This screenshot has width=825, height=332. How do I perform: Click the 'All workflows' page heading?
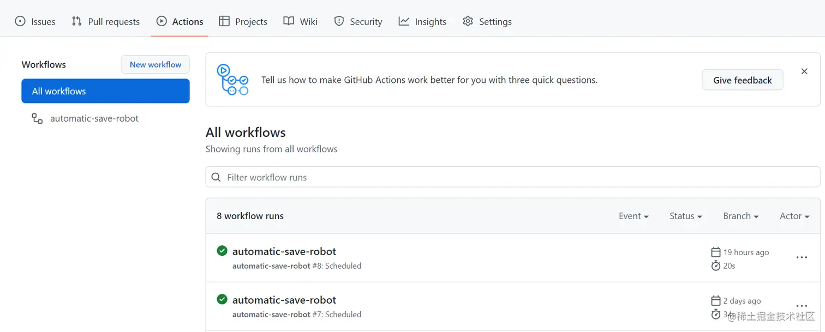click(x=246, y=132)
